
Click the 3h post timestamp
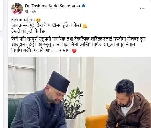[x=27, y=12]
